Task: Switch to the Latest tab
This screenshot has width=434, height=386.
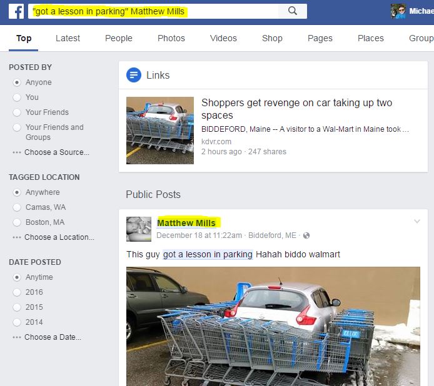Action: pos(68,38)
